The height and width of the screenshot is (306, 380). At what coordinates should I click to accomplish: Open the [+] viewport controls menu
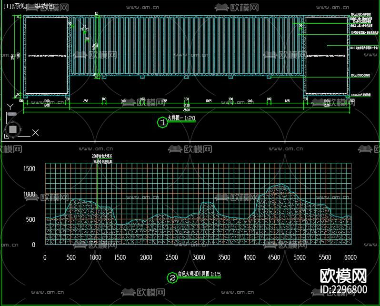coord(7,6)
